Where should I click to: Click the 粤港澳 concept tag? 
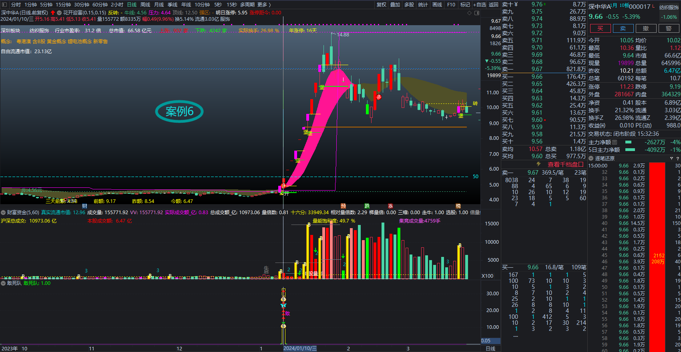(24, 42)
